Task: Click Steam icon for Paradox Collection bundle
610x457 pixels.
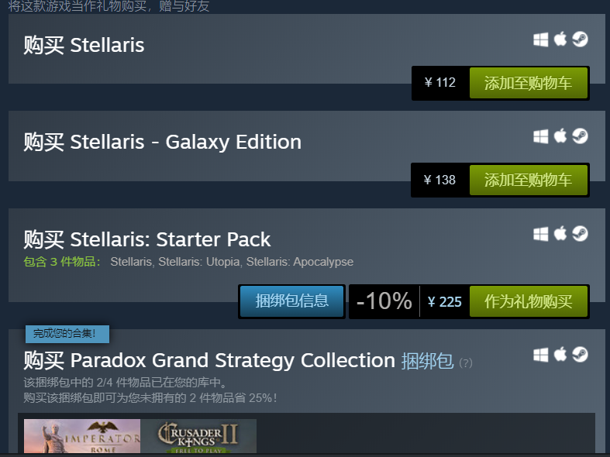Action: point(580,355)
